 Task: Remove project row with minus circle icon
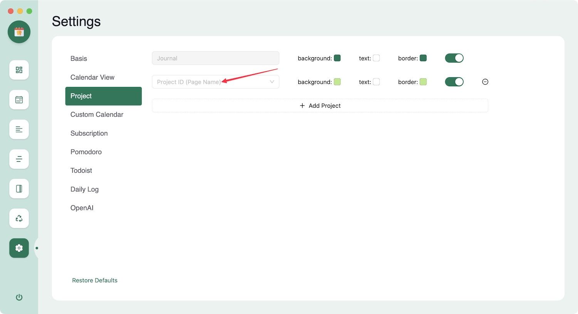(x=485, y=82)
